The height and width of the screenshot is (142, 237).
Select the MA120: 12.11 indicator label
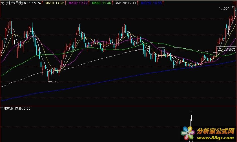(x=126, y=3)
